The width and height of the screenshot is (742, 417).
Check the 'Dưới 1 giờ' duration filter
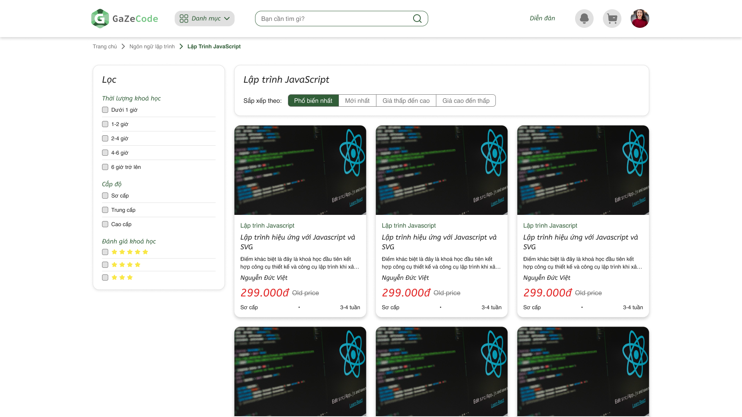tap(105, 110)
